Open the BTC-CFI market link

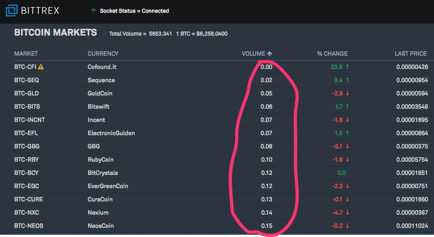[25, 67]
